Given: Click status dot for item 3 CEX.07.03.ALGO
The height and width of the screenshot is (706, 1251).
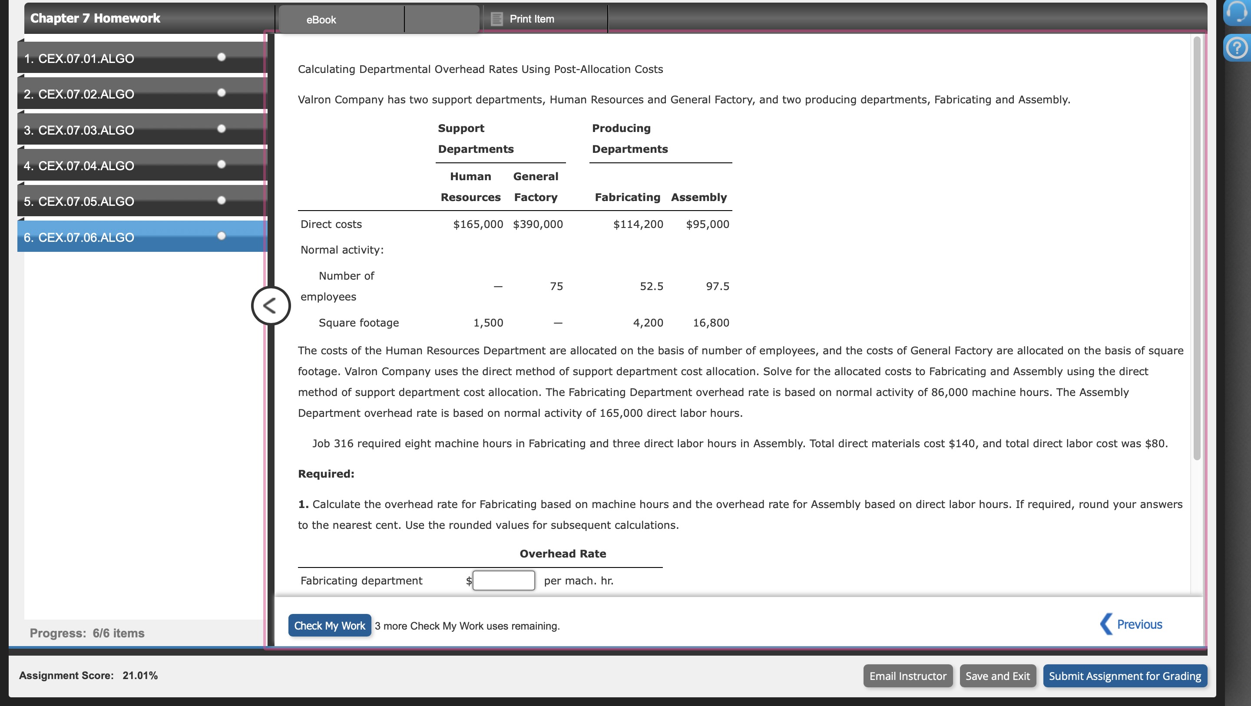Looking at the screenshot, I should tap(222, 129).
